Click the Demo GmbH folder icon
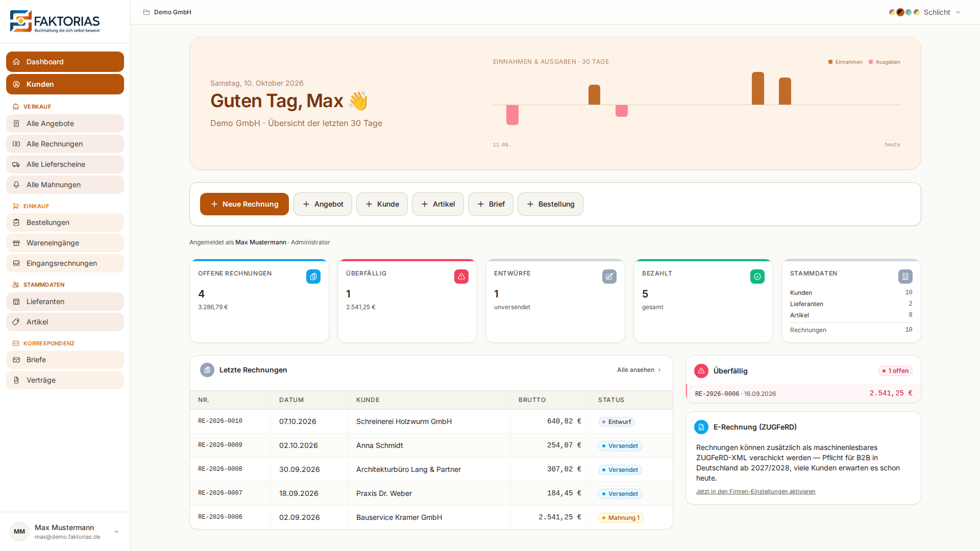Viewport: 980px width, 551px height. pyautogui.click(x=146, y=12)
